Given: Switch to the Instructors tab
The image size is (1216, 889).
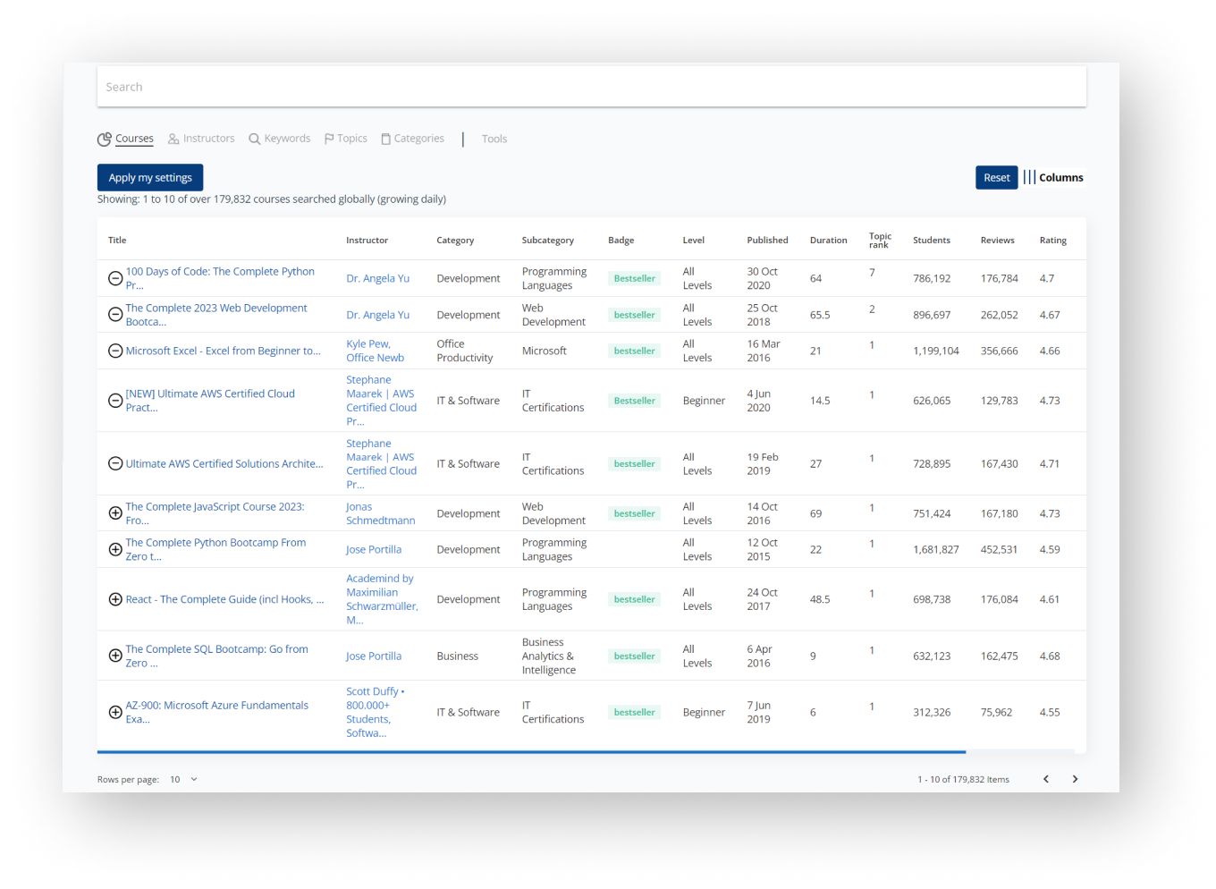Looking at the screenshot, I should click(x=201, y=139).
